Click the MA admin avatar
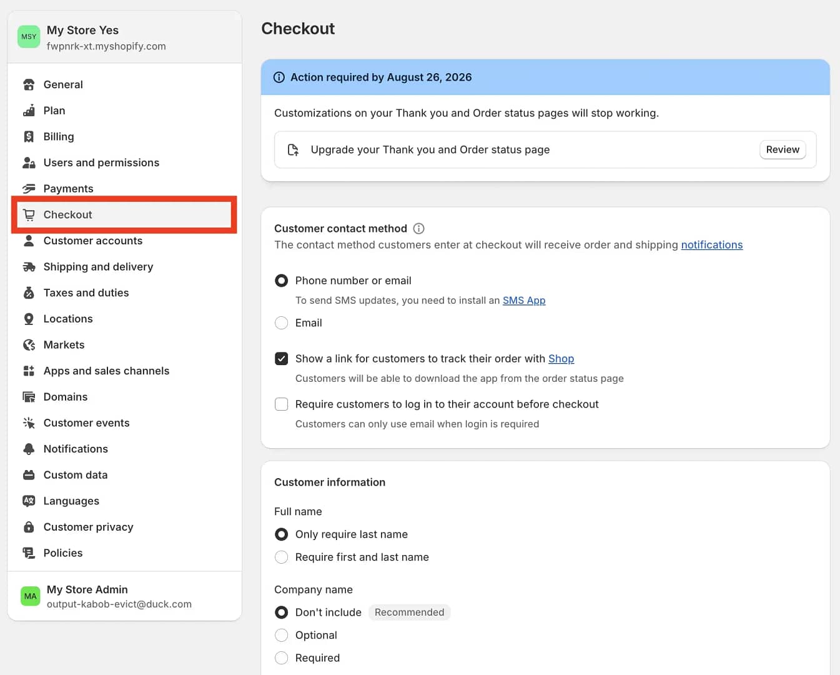Viewport: 840px width, 675px height. pos(31,596)
